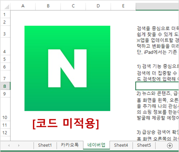
Task: Click text line 도 검색창에 입력해
Action: [158, 79]
